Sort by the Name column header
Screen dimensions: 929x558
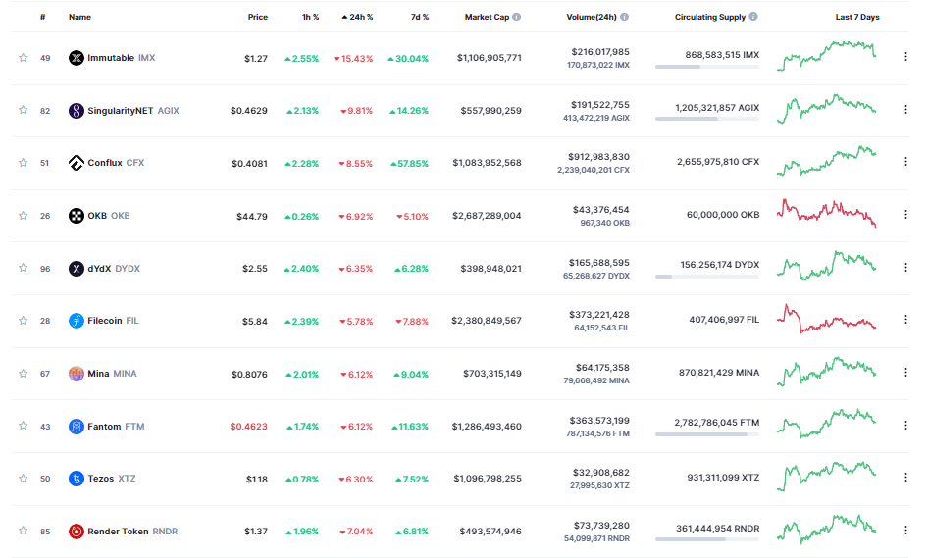[x=80, y=17]
